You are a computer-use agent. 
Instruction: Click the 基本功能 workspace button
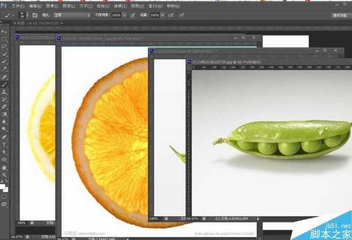tap(339, 15)
